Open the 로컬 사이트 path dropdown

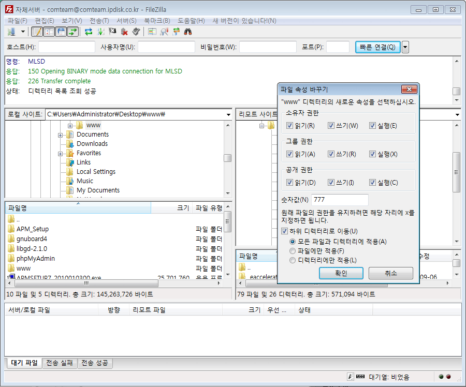tap(228, 115)
